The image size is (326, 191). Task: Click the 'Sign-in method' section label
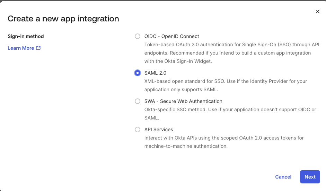tap(26, 36)
